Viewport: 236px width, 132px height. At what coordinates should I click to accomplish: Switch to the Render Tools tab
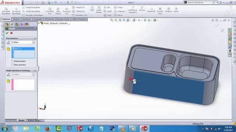(63, 19)
